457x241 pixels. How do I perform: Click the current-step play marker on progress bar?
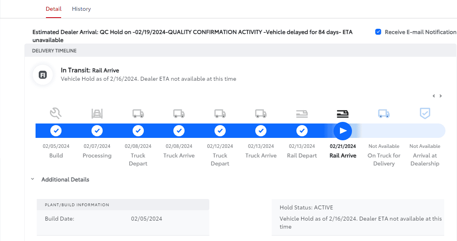point(343,131)
